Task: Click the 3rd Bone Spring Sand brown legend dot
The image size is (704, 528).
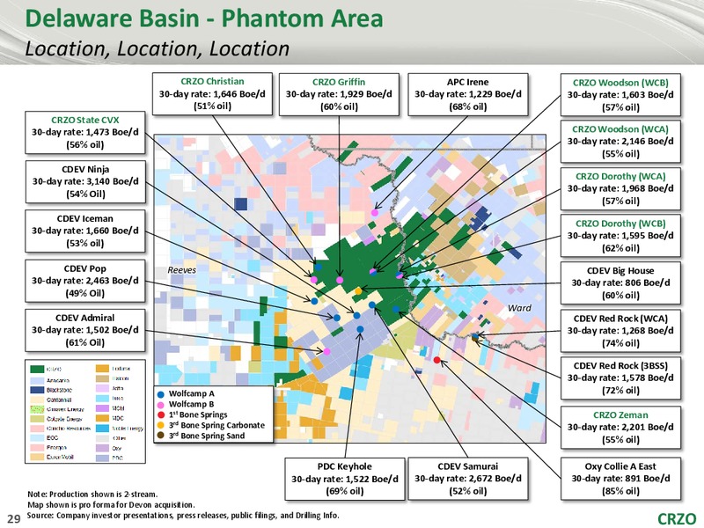Action: coord(161,436)
